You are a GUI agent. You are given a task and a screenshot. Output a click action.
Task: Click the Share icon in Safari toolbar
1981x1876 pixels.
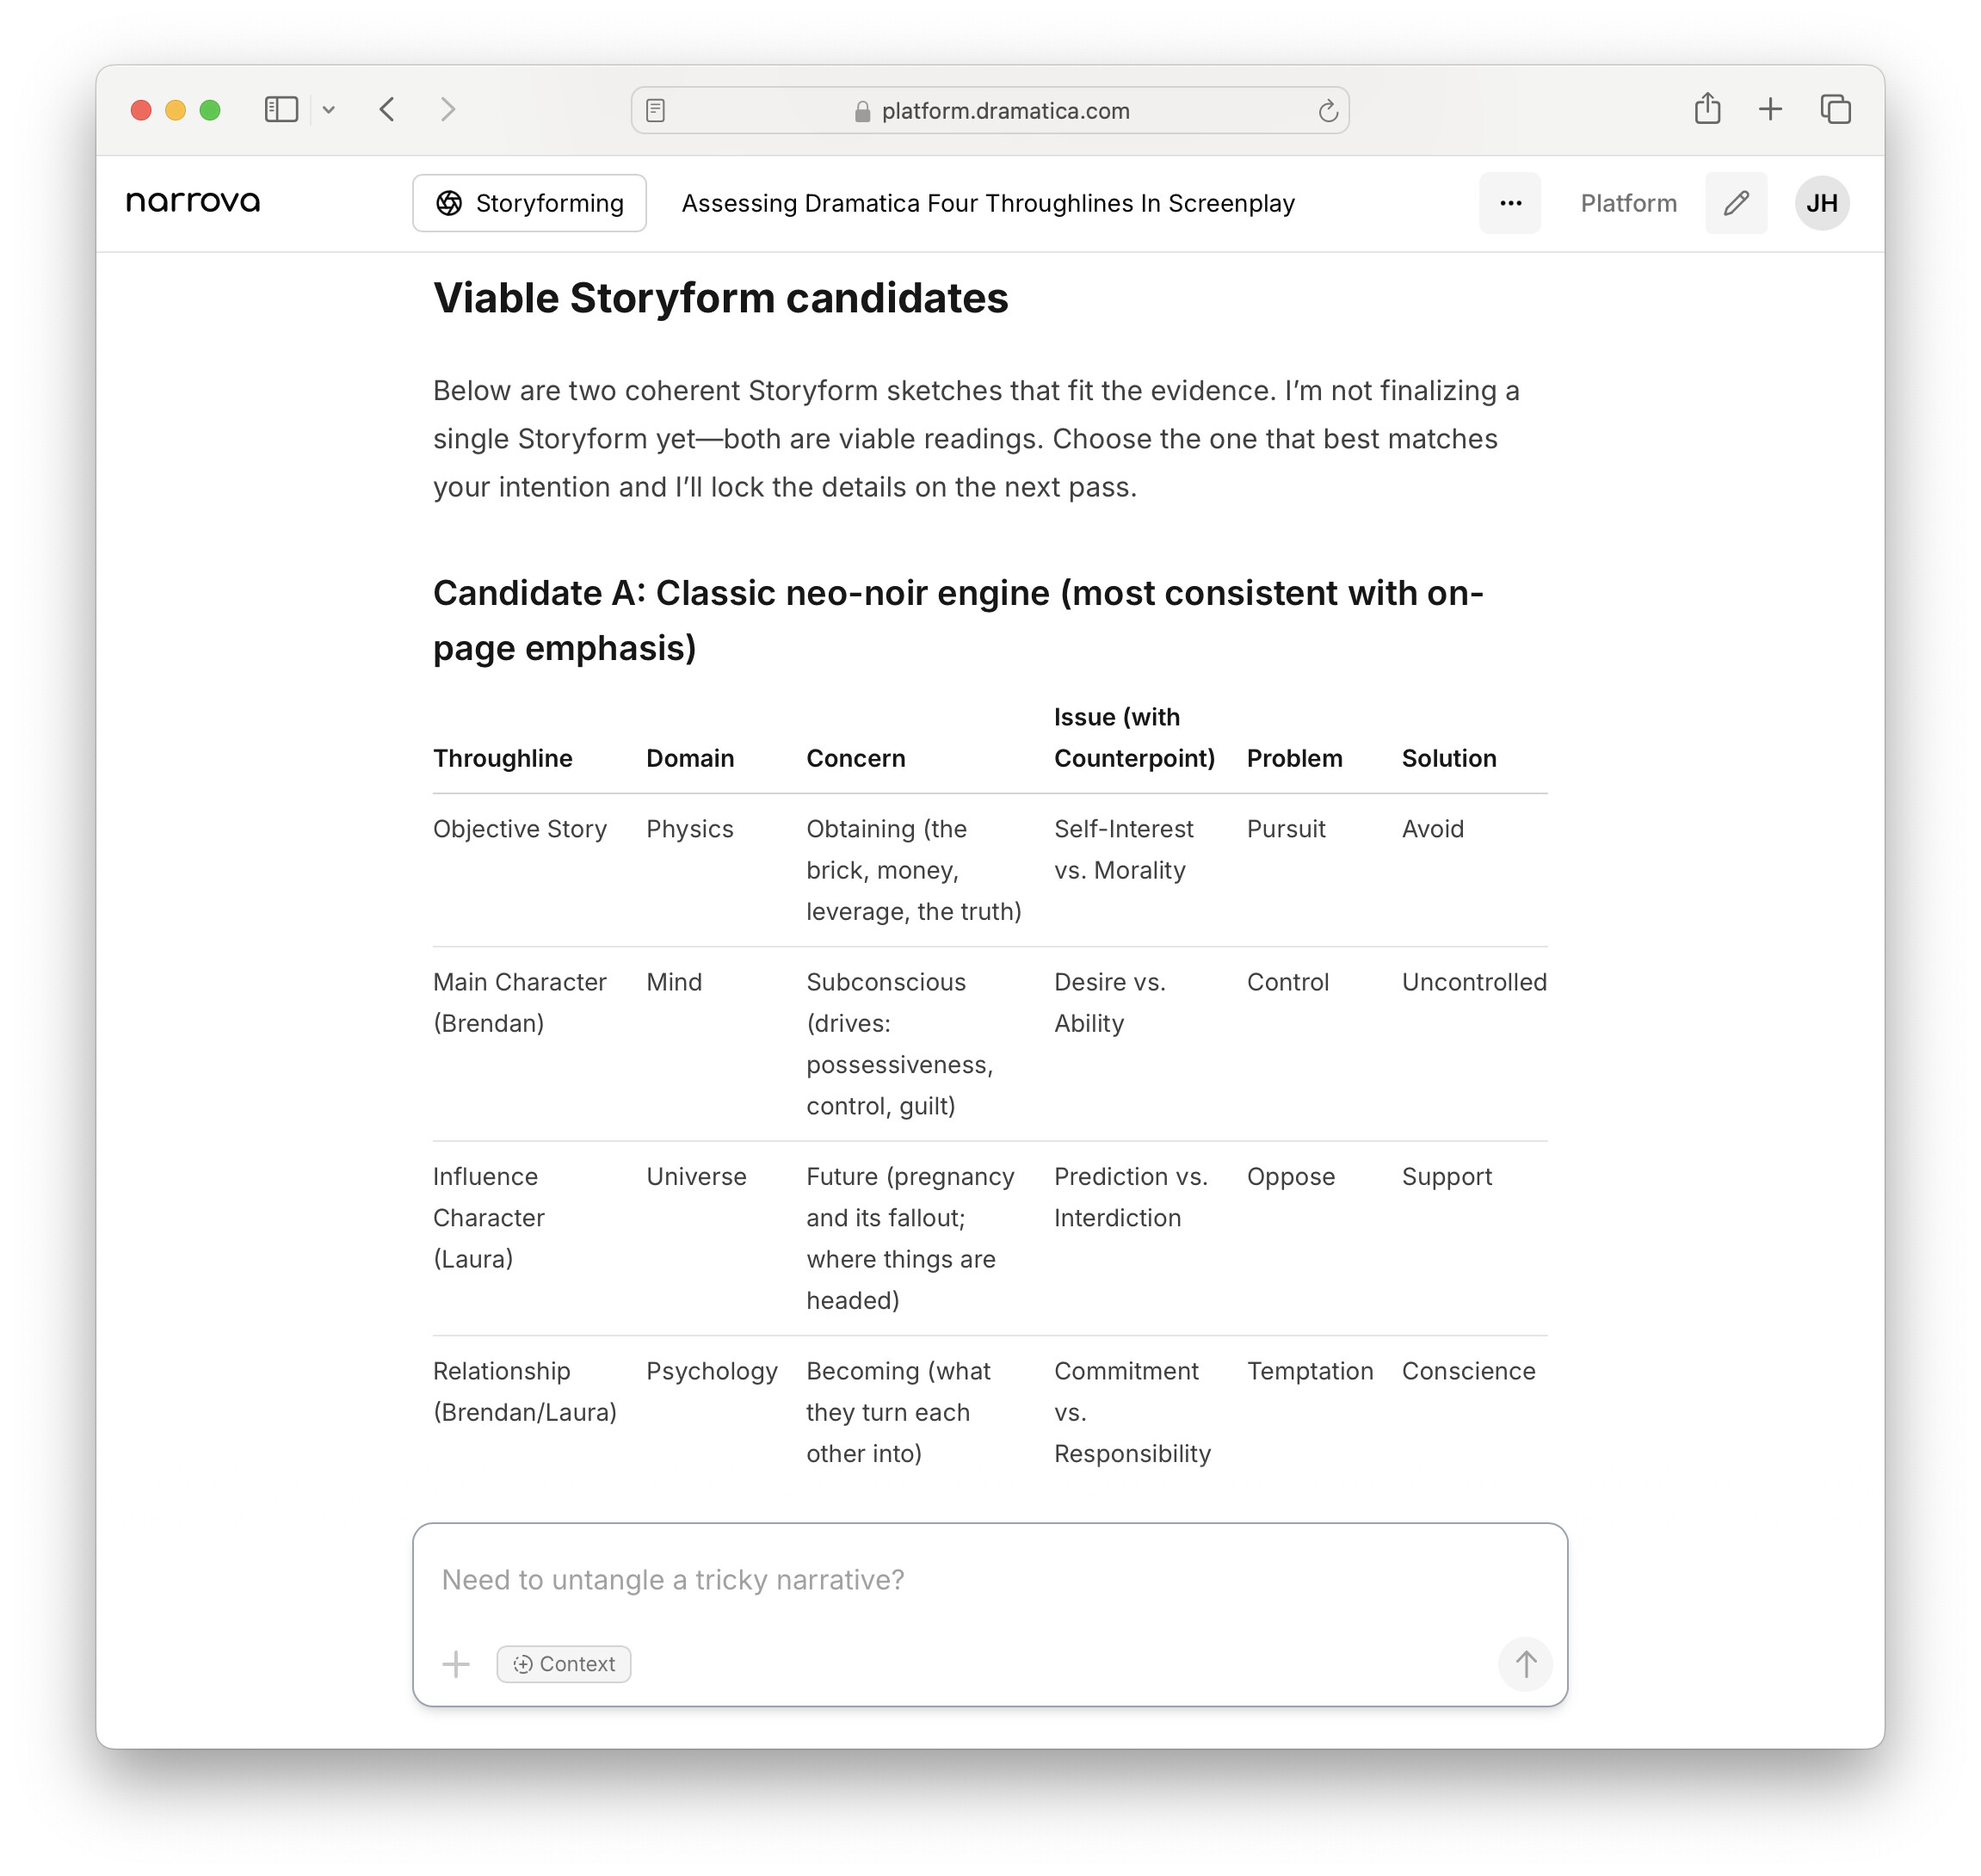pyautogui.click(x=1707, y=109)
